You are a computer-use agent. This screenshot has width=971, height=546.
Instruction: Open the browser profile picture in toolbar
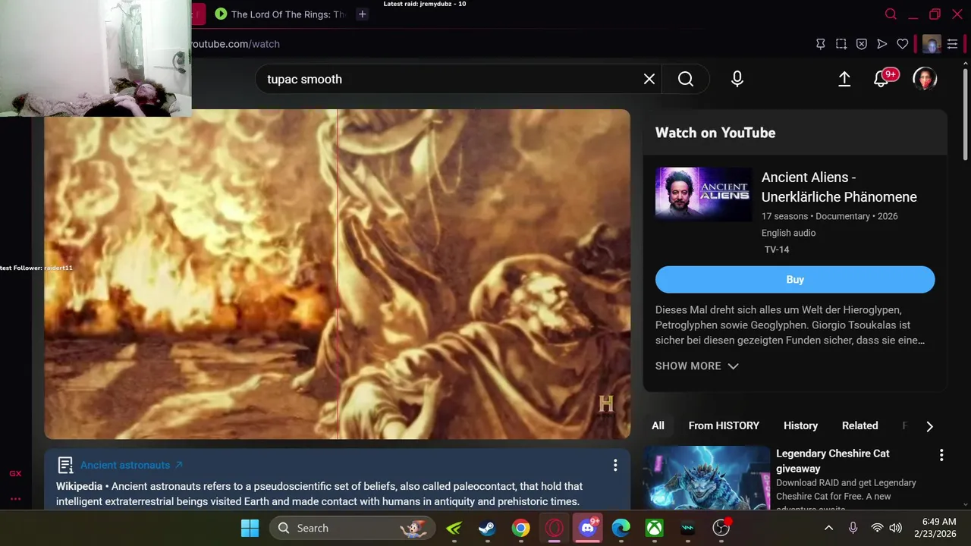tap(932, 44)
